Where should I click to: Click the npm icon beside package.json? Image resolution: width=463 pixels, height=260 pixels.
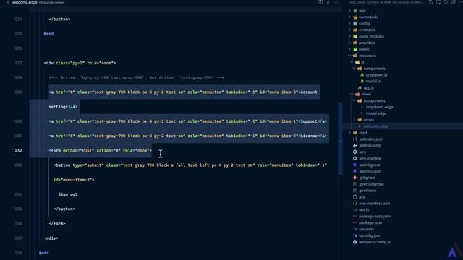(355, 222)
